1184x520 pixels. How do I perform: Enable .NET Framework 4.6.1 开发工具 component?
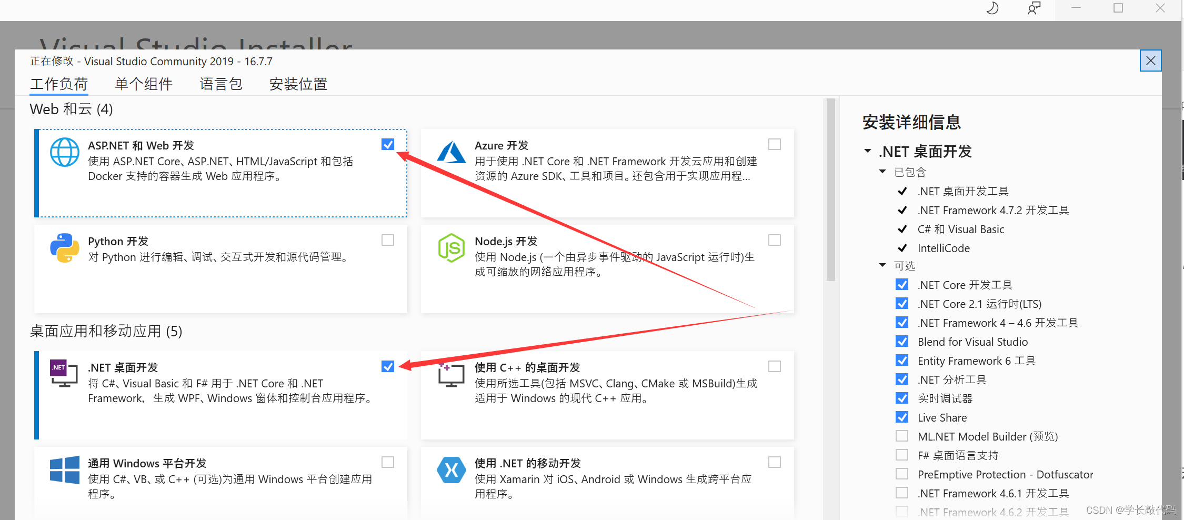(x=902, y=493)
